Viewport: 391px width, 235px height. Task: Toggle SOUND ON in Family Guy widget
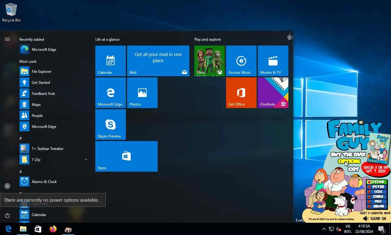tap(375, 218)
